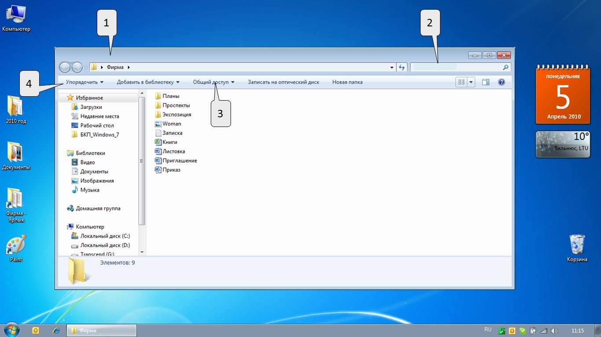Click the Refresh button beside address bar
601x337 pixels.
pyautogui.click(x=401, y=67)
